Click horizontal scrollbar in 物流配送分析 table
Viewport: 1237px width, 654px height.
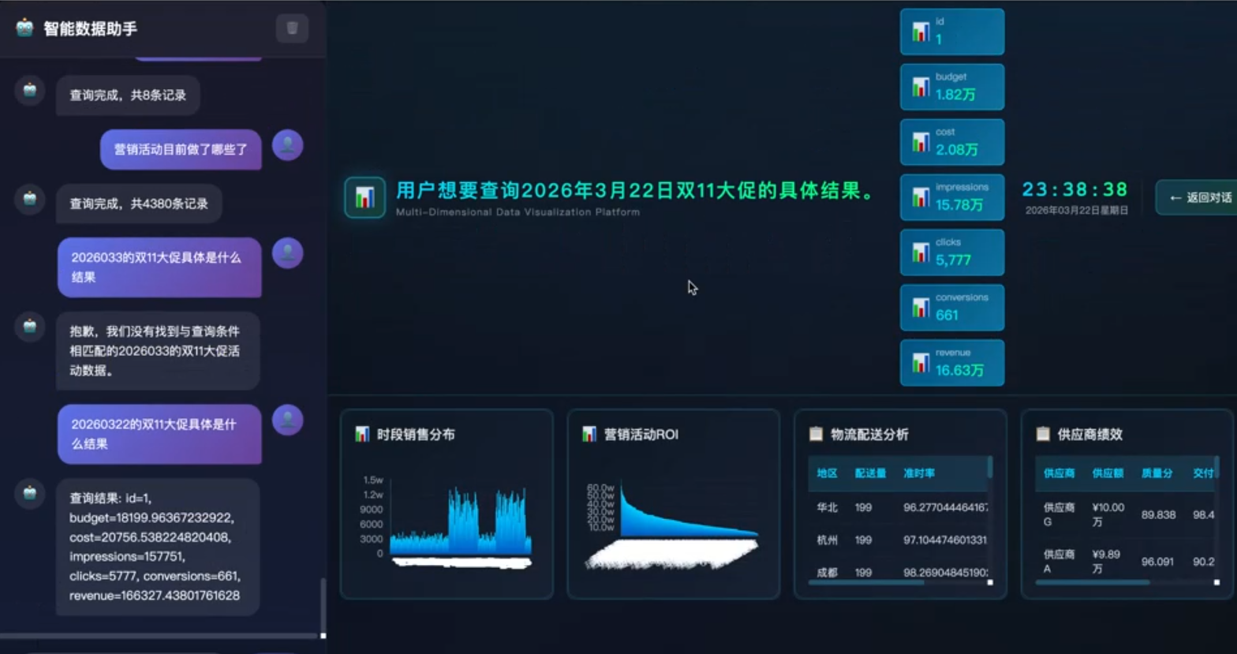click(x=865, y=582)
